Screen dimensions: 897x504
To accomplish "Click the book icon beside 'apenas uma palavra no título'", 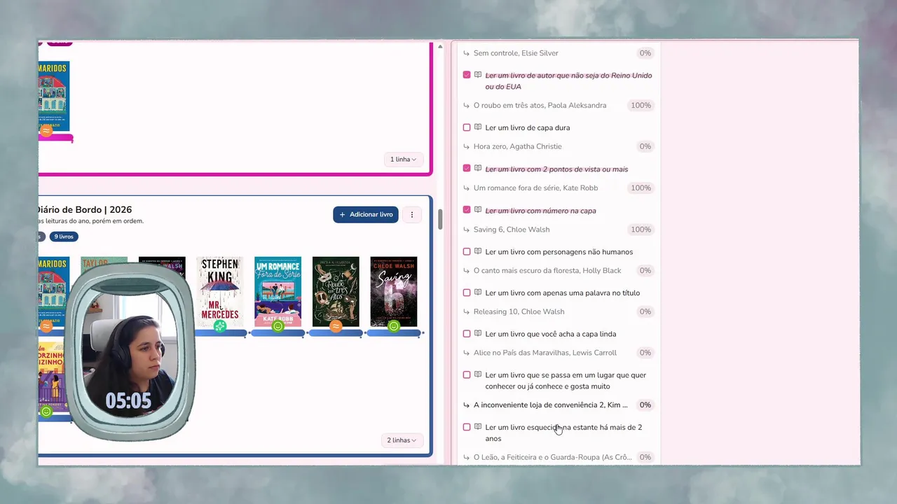I will point(478,293).
